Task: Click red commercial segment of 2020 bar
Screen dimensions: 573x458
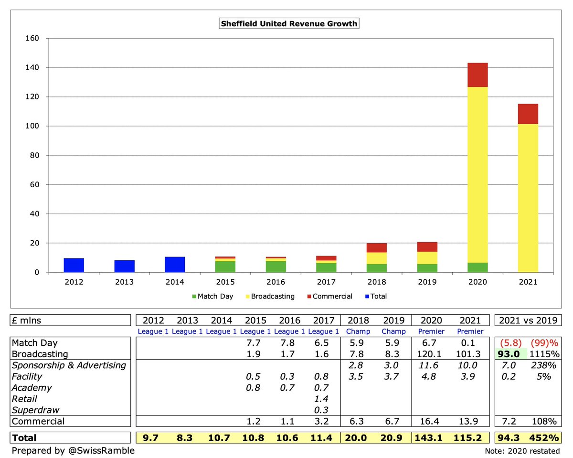Action: [477, 75]
